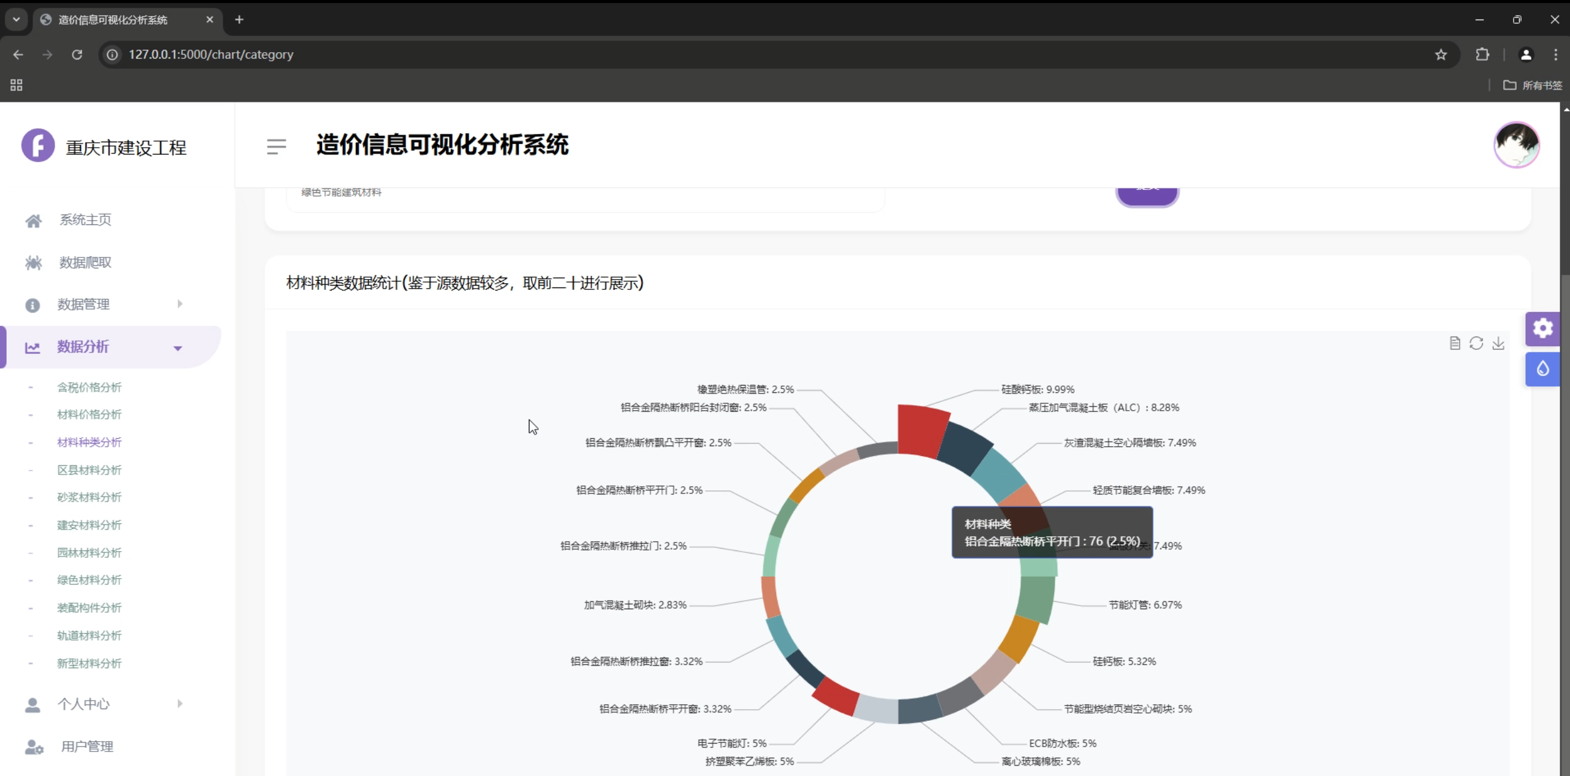Click the 电子节能灯: 5% label
The image size is (1570, 776).
(x=732, y=744)
